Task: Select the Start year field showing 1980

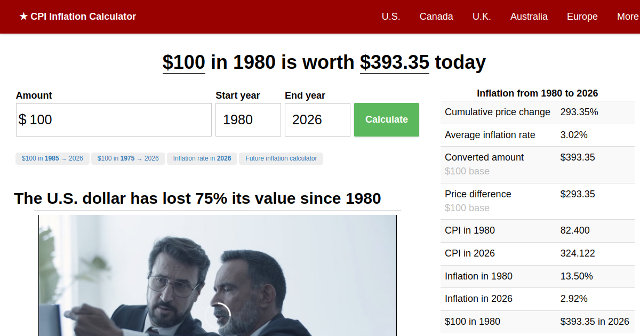Action: click(x=248, y=119)
